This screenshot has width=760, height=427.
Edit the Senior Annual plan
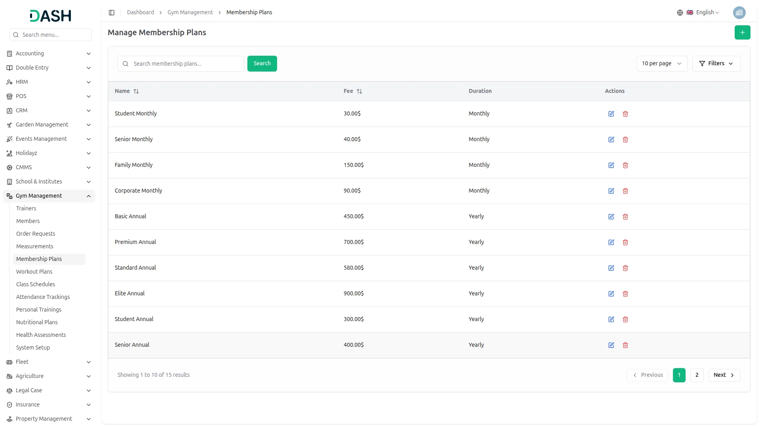click(x=611, y=345)
